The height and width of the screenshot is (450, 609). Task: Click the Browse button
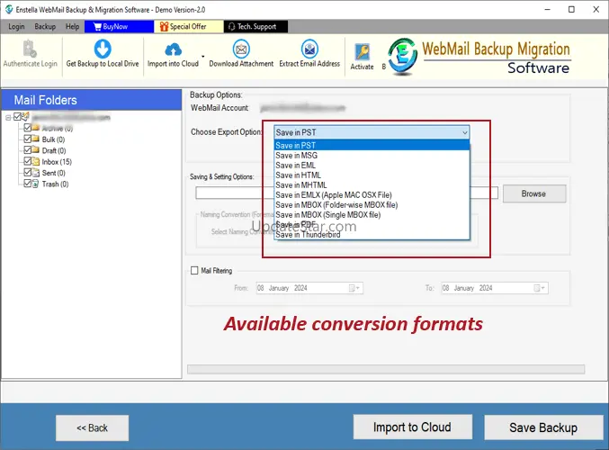click(534, 193)
